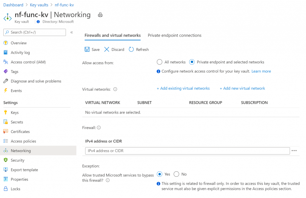Open Events lightning icon
Screen dimensions: 306x198
6,90
